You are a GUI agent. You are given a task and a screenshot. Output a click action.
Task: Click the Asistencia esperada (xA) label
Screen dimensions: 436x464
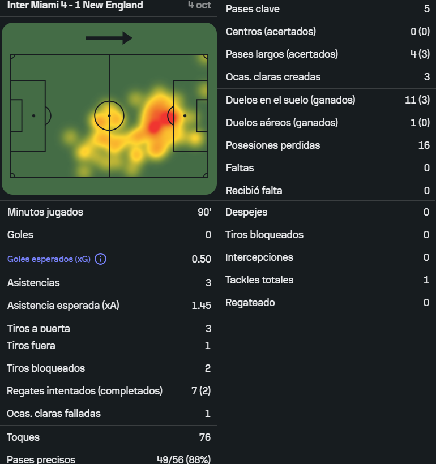pyautogui.click(x=63, y=306)
